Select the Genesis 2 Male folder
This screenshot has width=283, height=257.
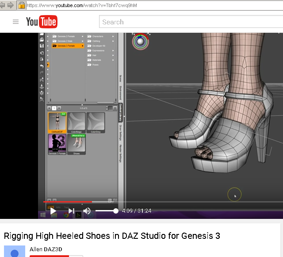pos(65,41)
